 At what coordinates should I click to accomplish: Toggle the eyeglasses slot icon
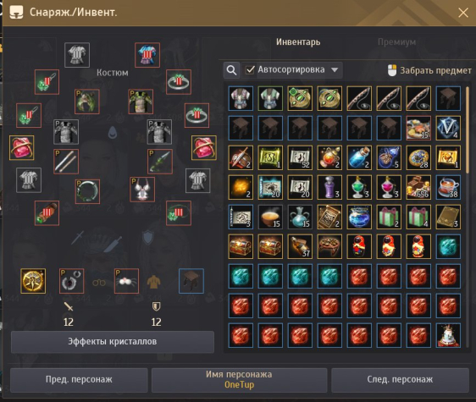[x=99, y=283]
